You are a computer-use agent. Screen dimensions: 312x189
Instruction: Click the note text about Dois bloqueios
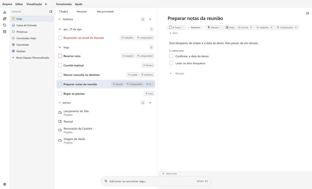[x=214, y=43]
